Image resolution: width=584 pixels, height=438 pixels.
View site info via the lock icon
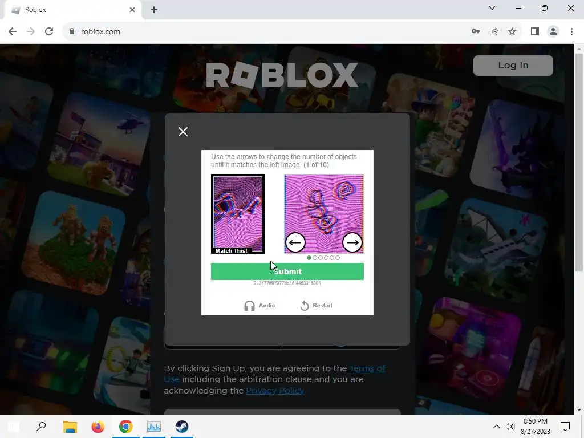coord(72,32)
